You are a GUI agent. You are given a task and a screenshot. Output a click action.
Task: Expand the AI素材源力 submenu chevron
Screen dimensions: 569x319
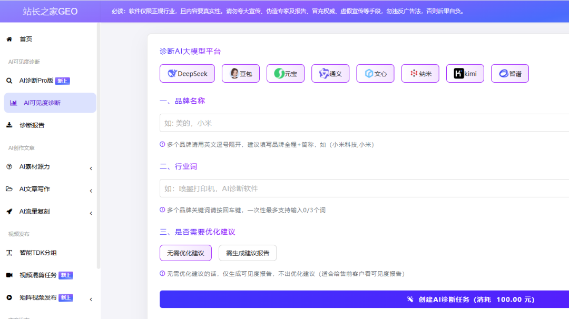point(91,168)
